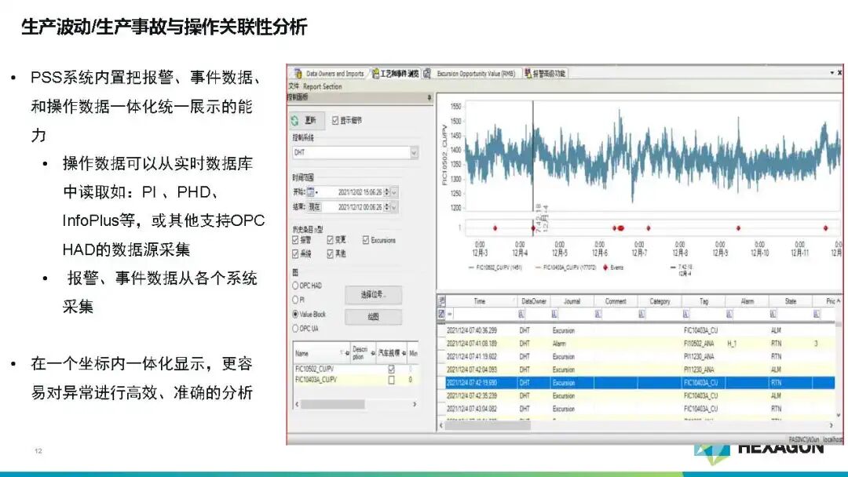Click the end time spinner arrows

[x=386, y=207]
